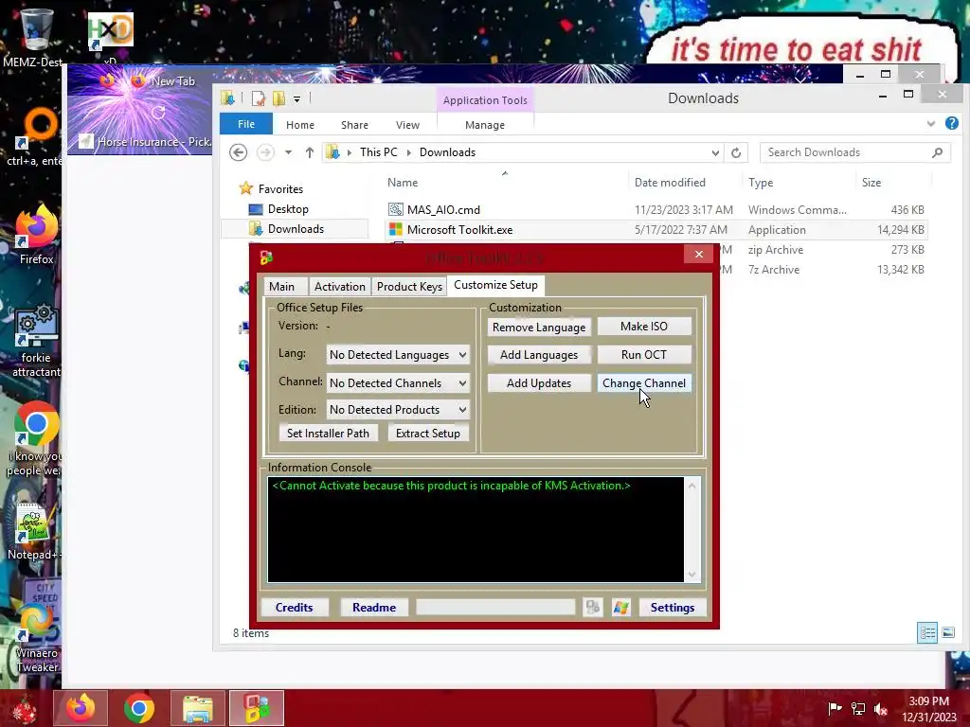The image size is (970, 727).
Task: Sort by the Name column header
Action: [403, 183]
